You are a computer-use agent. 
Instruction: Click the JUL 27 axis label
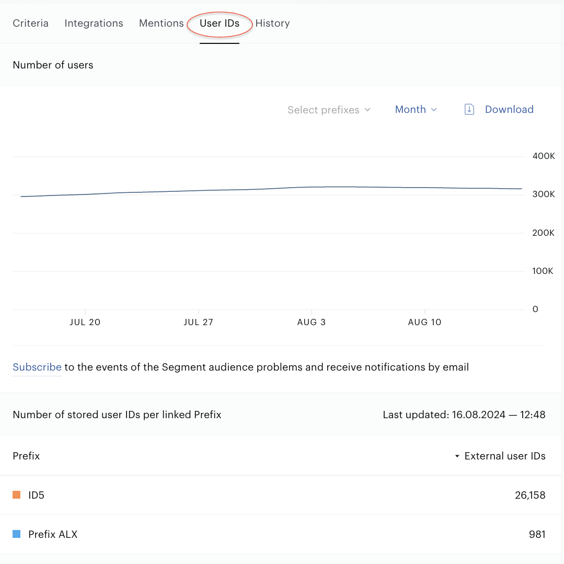[x=198, y=323]
